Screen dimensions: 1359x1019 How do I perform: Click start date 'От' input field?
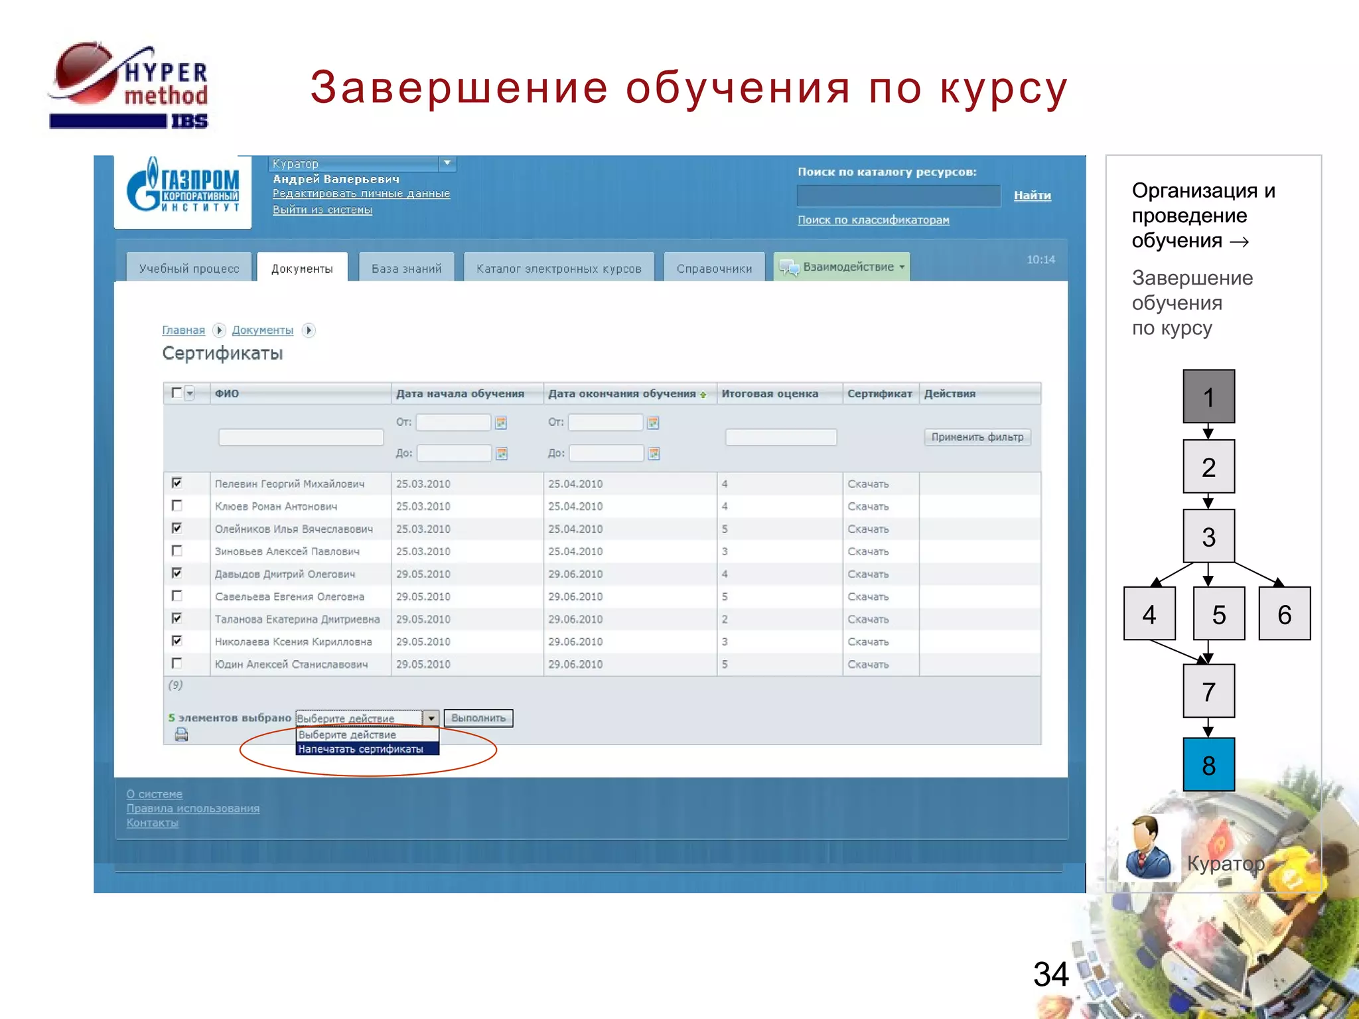(453, 423)
